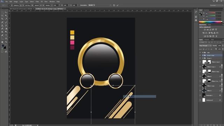The height and width of the screenshot is (126, 224).
Task: Select the Dodge tool
Action: click(6, 32)
